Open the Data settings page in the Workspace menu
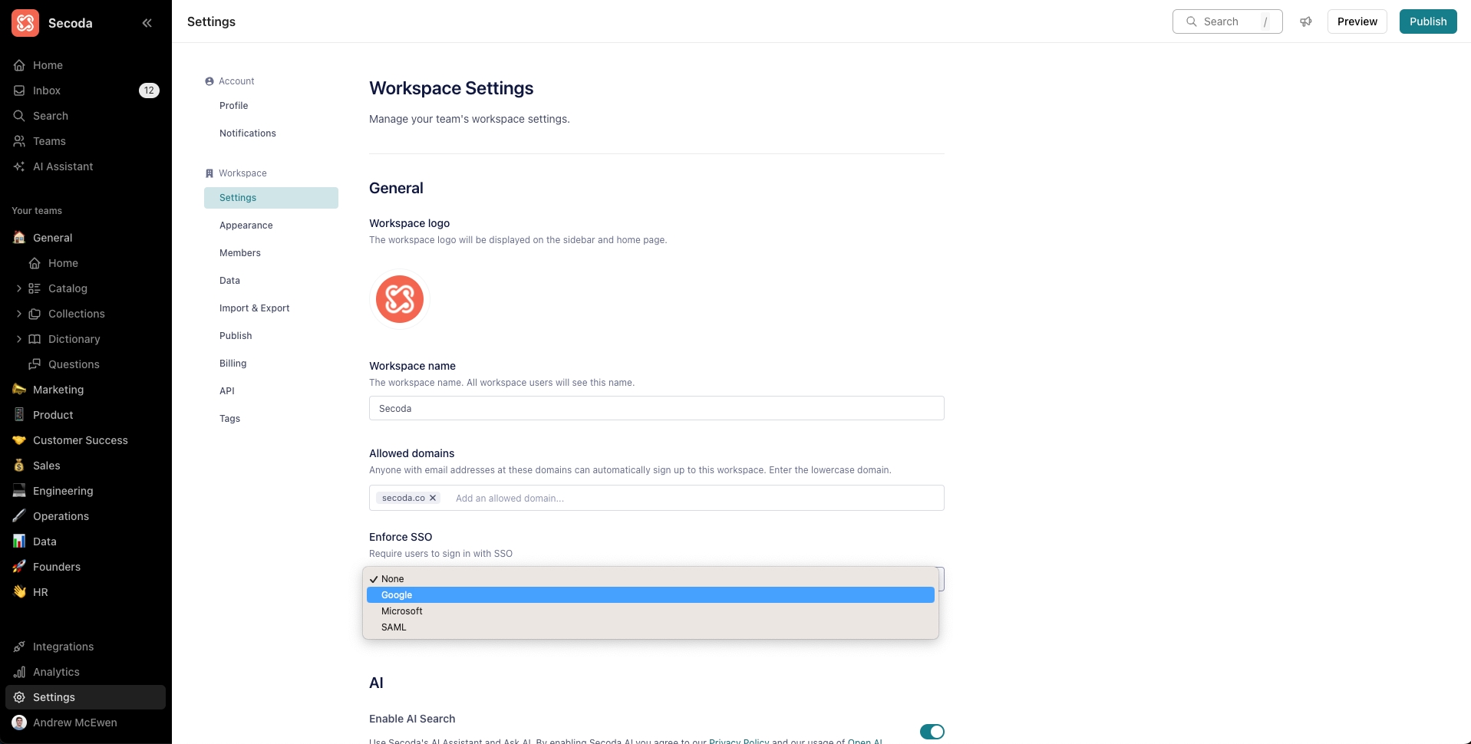Image resolution: width=1471 pixels, height=744 pixels. click(x=271, y=281)
